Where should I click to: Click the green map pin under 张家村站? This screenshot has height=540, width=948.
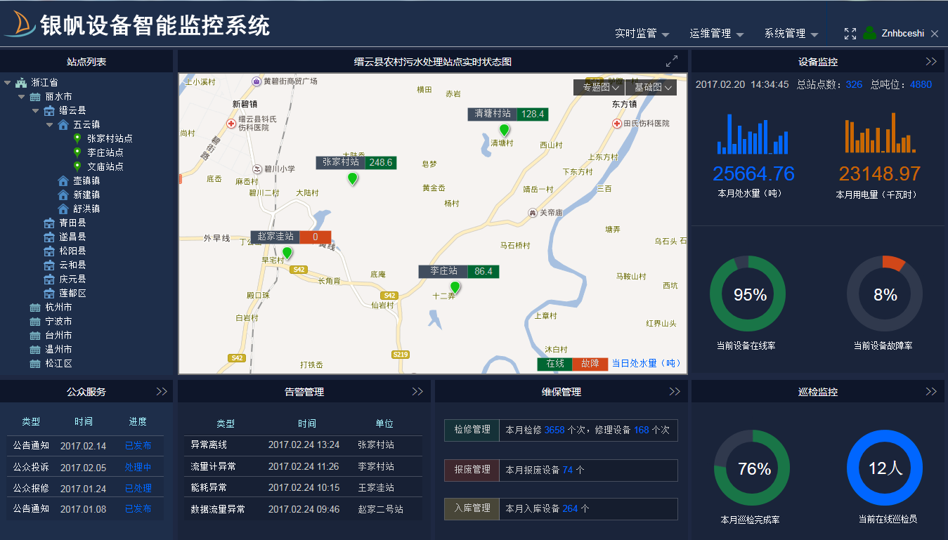click(353, 179)
